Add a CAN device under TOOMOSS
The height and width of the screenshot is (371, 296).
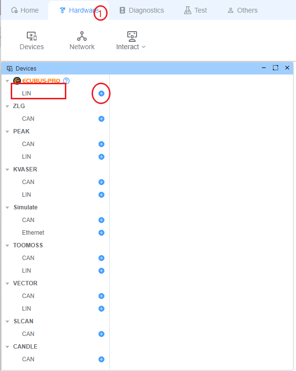pos(101,258)
